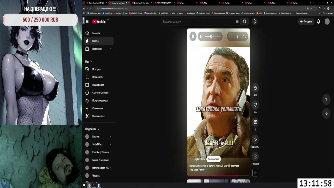This screenshot has height=188, width=334.
Task: Open the Гараж в Майами channel
Action: click(x=98, y=160)
